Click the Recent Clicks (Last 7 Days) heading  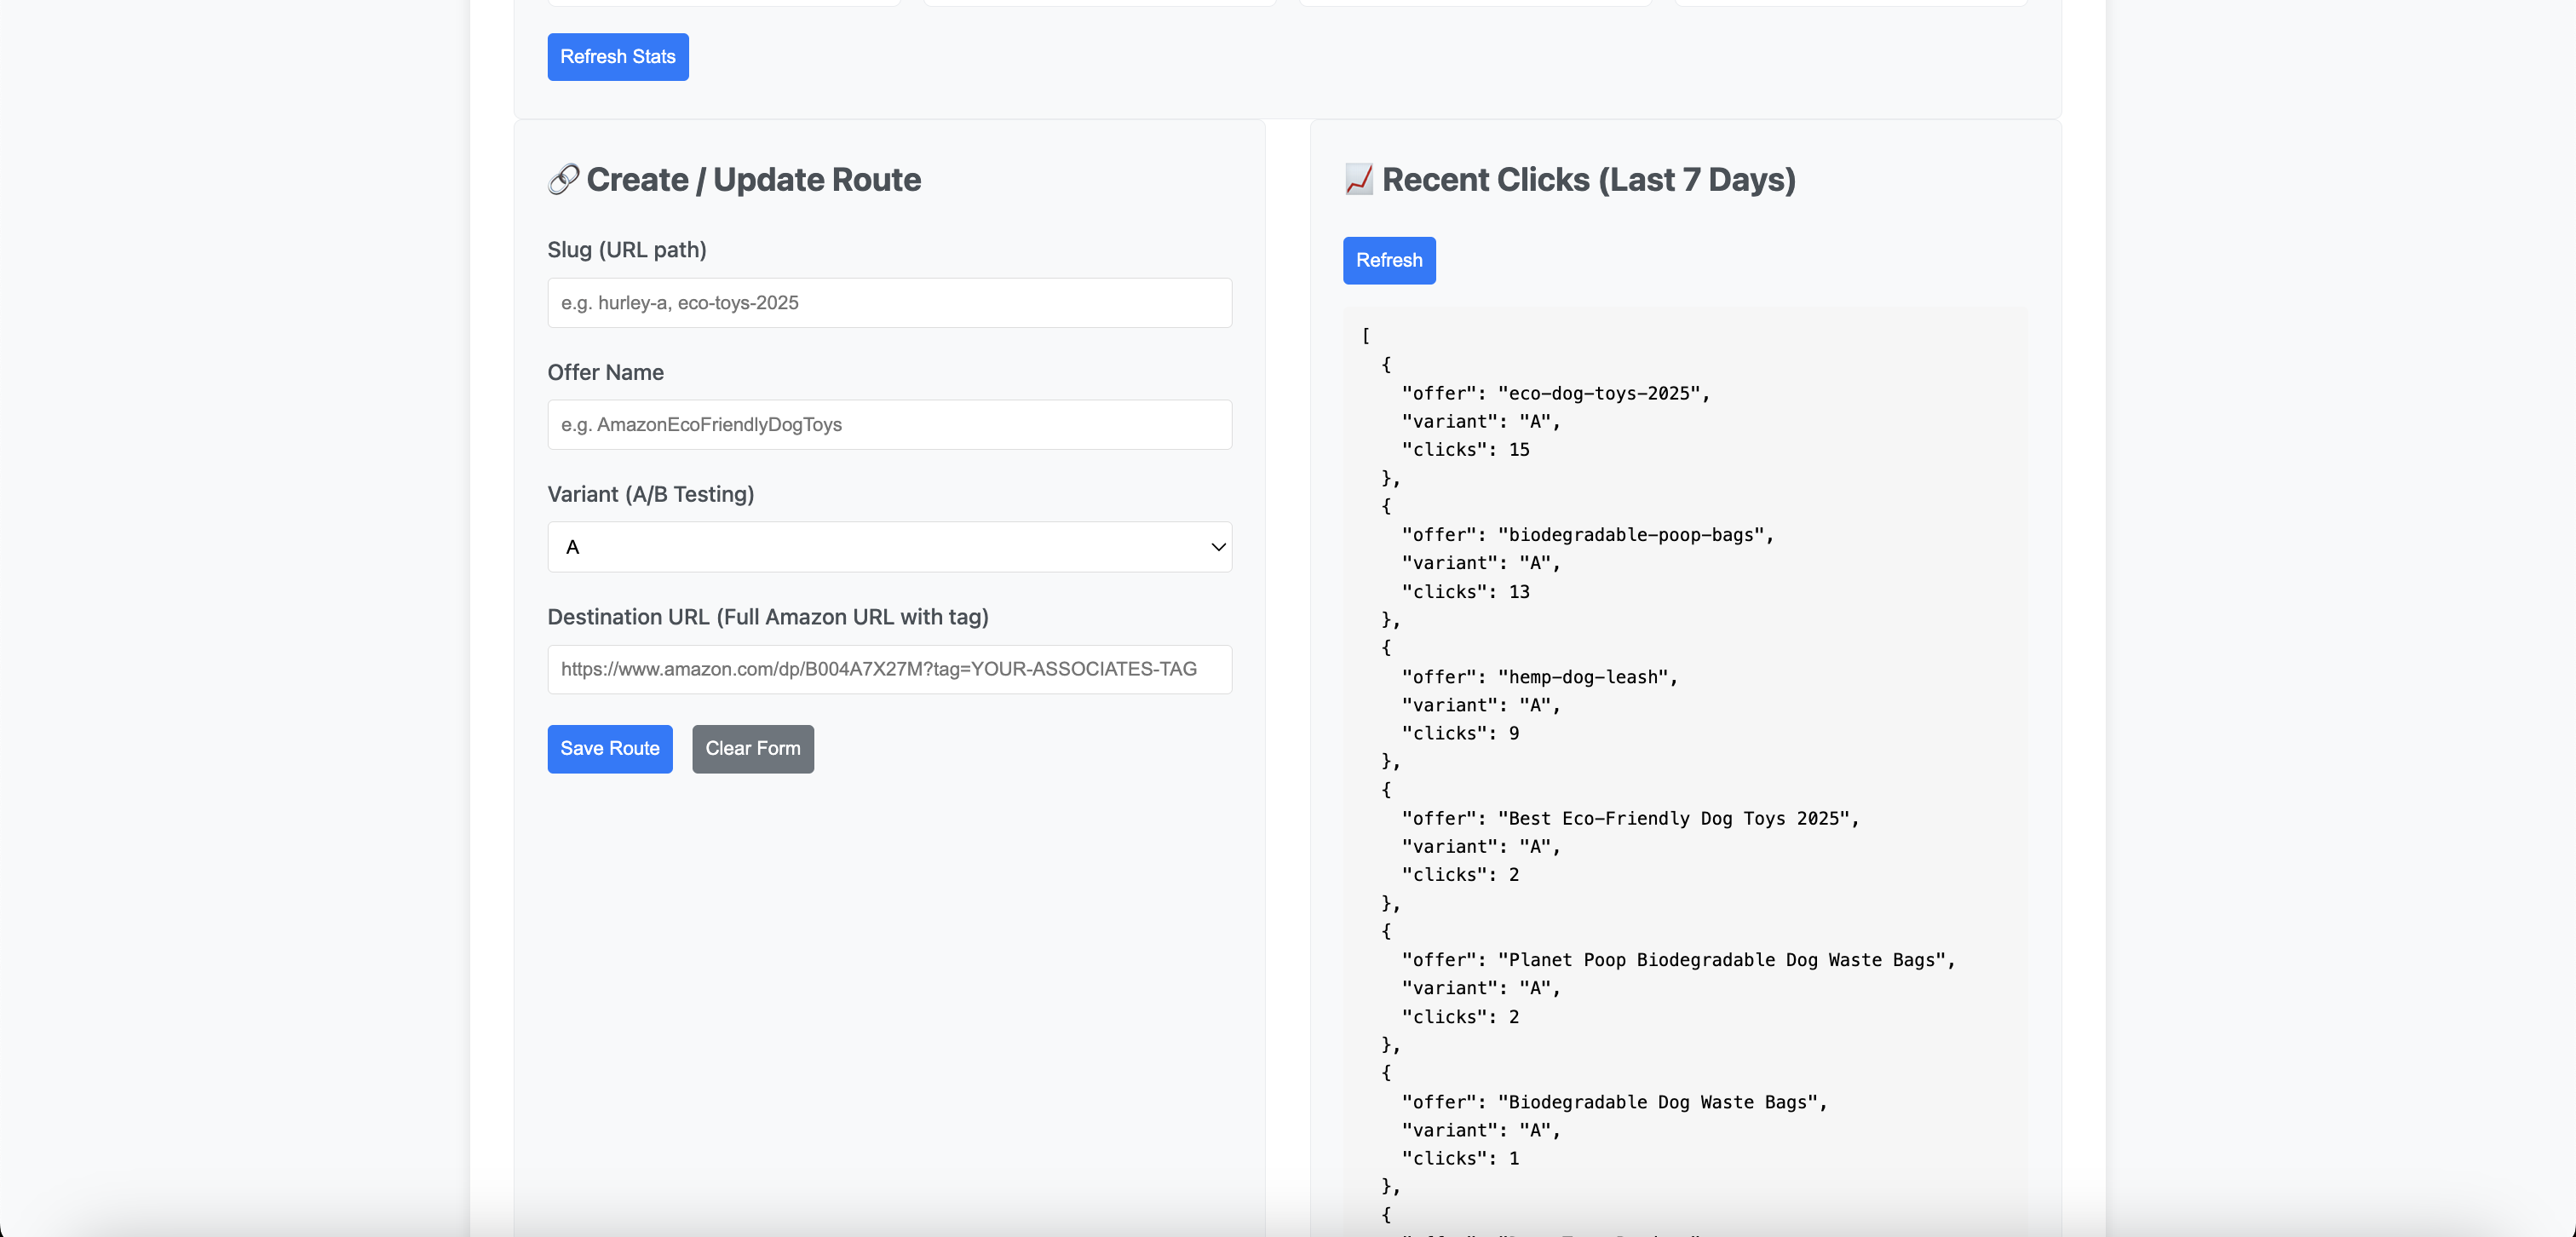click(1587, 179)
